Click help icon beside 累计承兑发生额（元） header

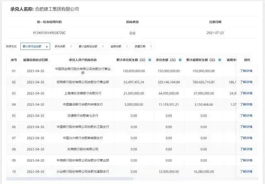(150, 60)
